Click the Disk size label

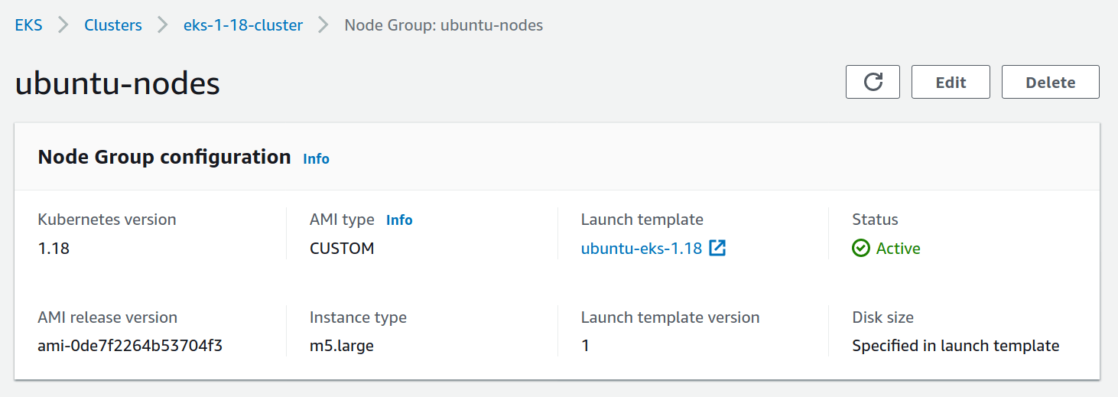[x=883, y=317]
